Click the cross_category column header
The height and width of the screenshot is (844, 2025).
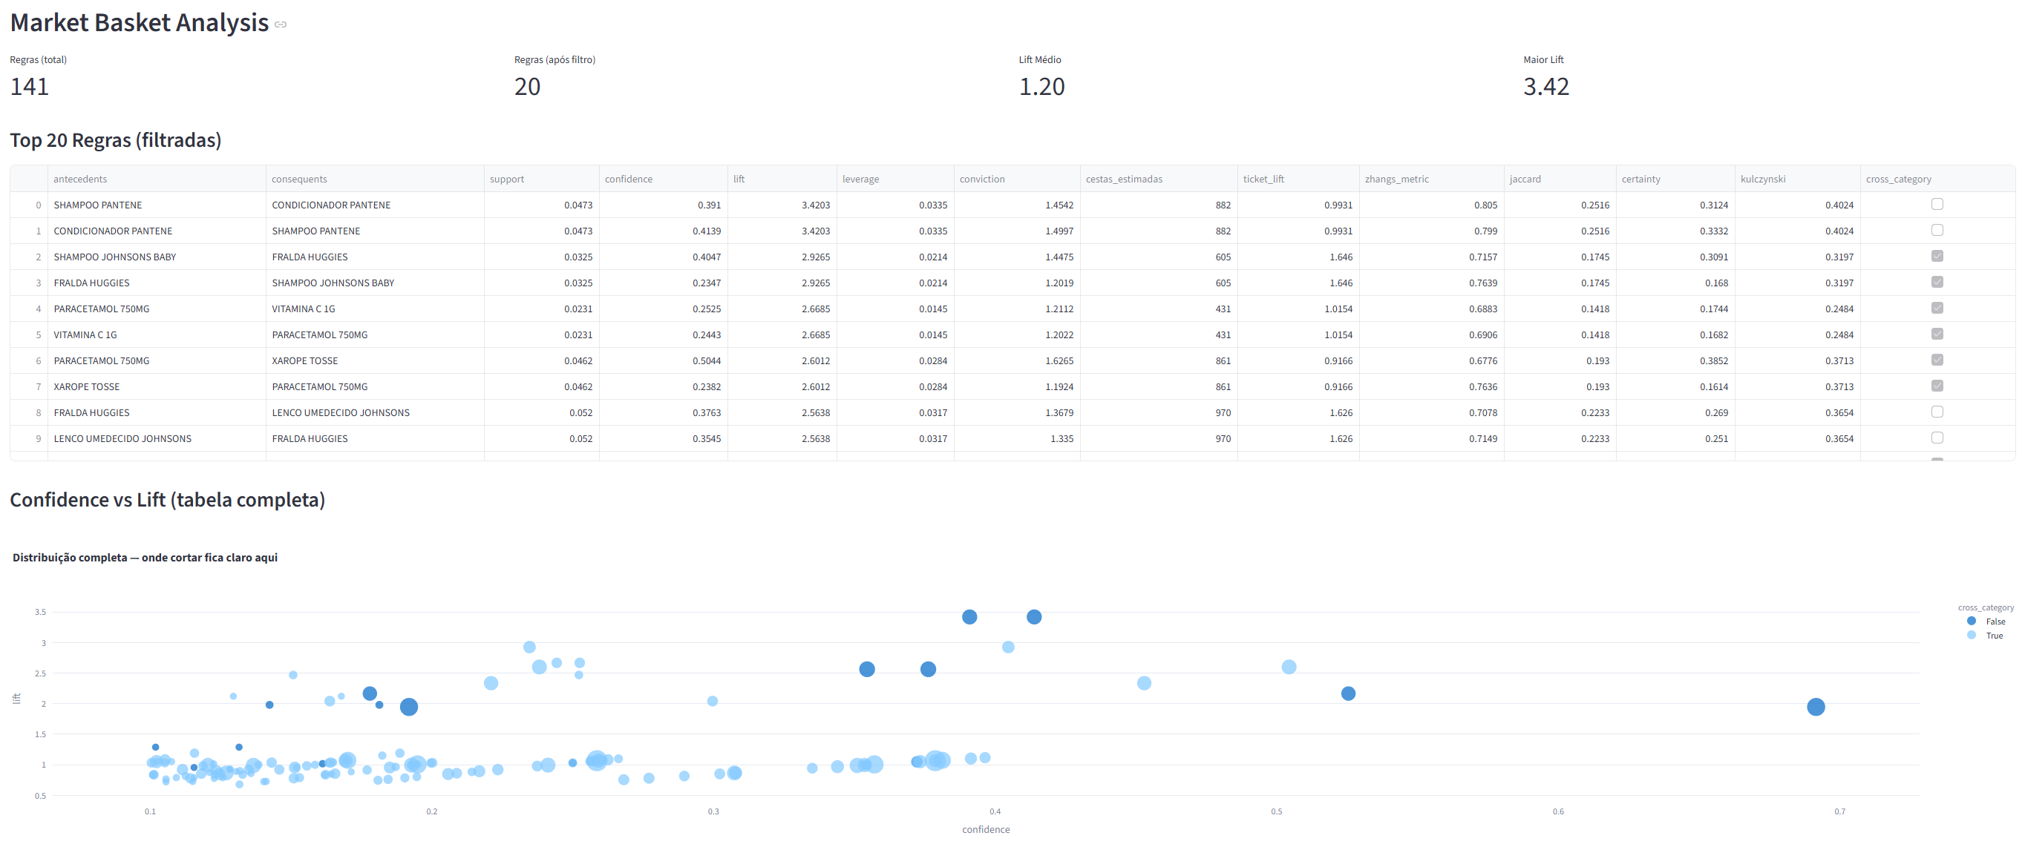pos(1937,179)
